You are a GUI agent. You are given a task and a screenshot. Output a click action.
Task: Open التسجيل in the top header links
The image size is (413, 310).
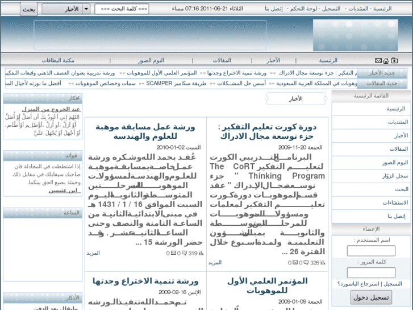click(331, 9)
